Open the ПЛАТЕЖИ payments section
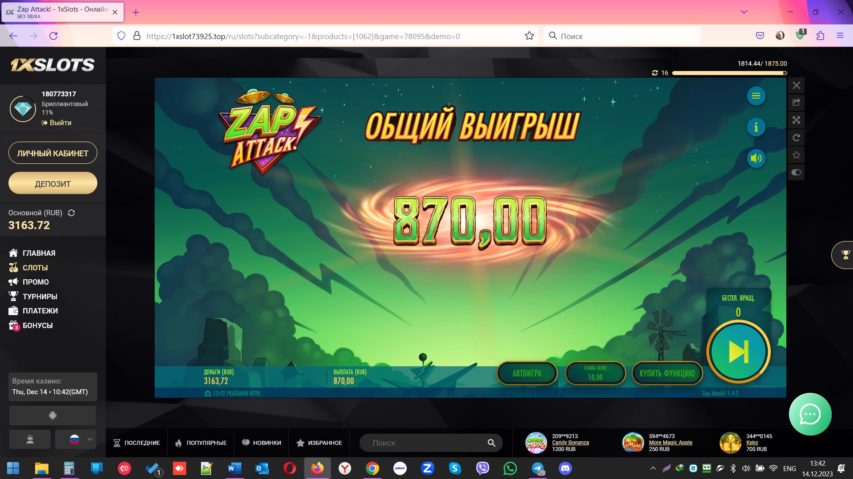This screenshot has height=479, width=853. tap(33, 311)
